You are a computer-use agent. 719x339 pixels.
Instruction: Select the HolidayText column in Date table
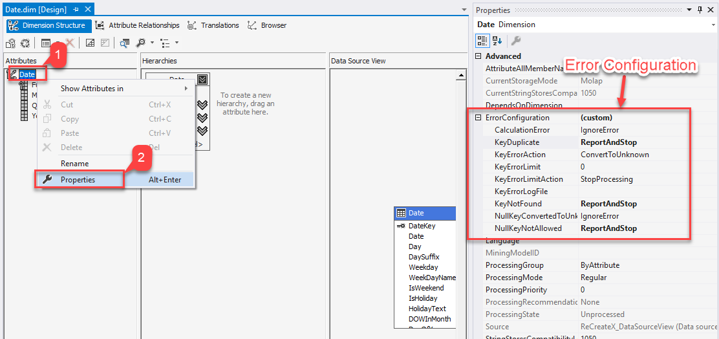427,309
